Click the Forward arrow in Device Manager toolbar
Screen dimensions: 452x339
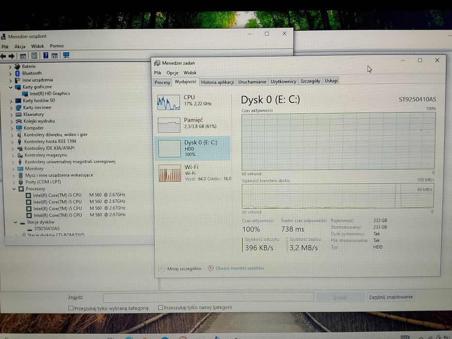pyautogui.click(x=11, y=56)
